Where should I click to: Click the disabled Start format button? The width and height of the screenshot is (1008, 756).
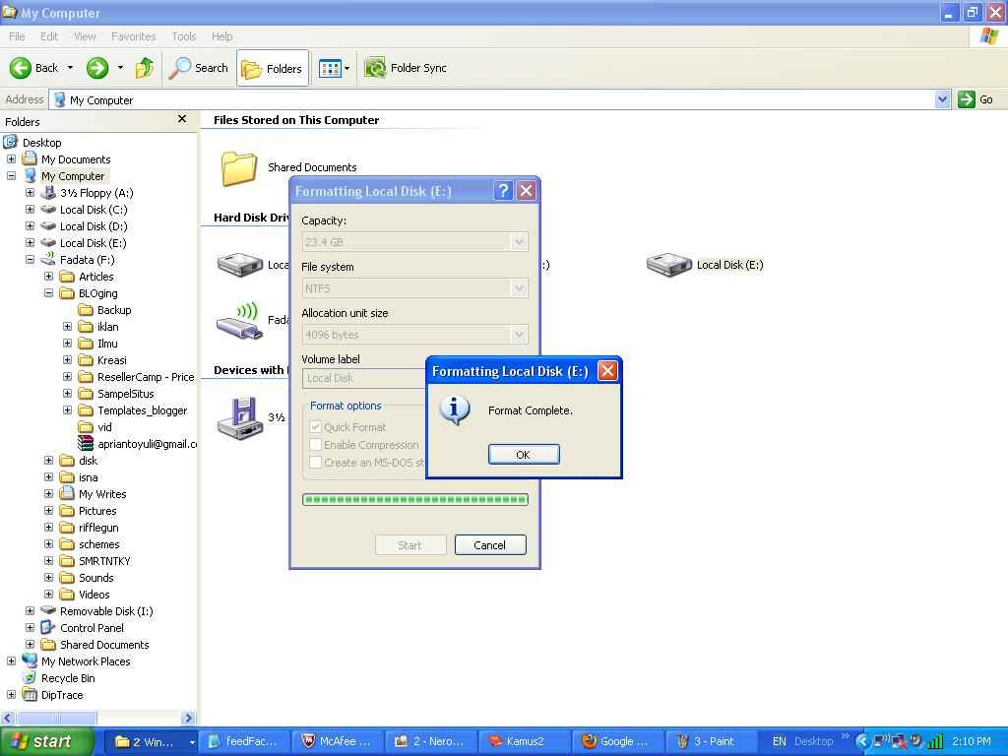(410, 545)
